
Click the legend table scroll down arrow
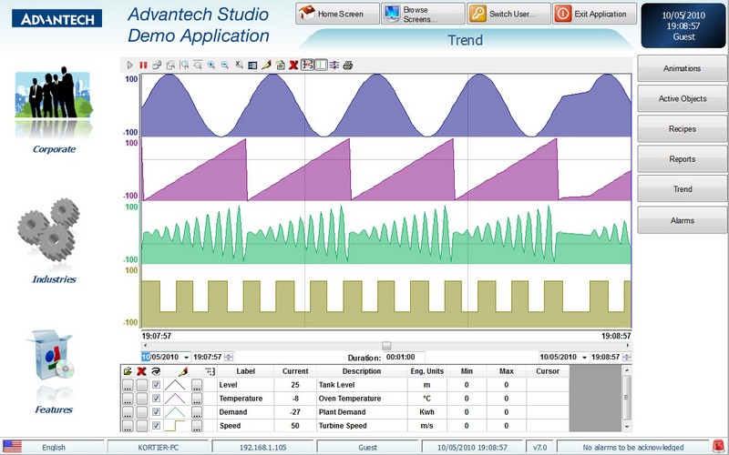(x=627, y=426)
